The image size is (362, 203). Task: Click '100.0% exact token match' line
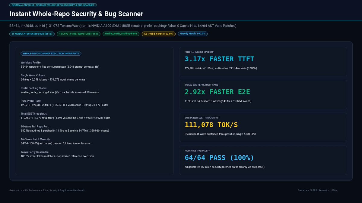tap(57, 156)
